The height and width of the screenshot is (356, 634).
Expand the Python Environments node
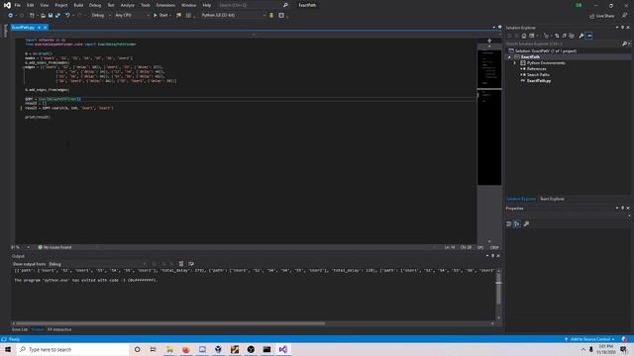[515, 63]
